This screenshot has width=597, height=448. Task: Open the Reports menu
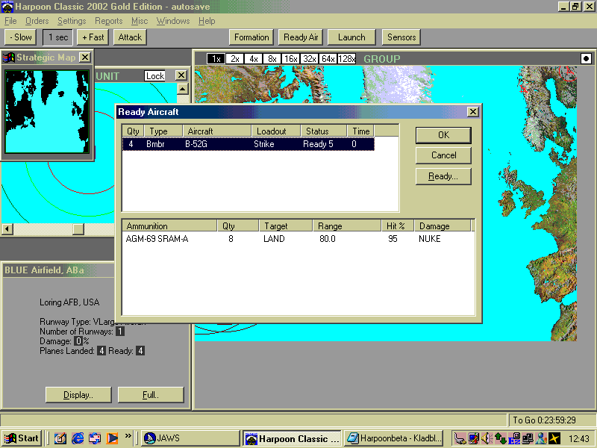(x=108, y=21)
